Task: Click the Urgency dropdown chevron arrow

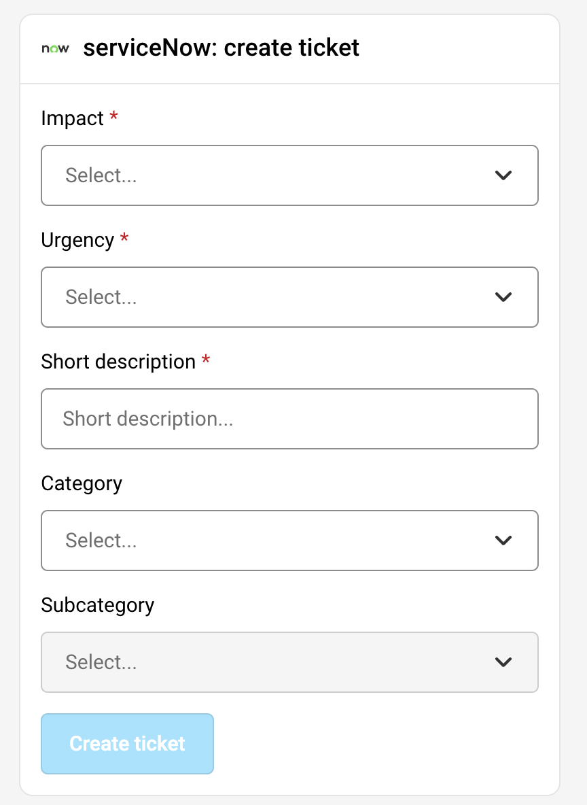Action: click(x=503, y=297)
